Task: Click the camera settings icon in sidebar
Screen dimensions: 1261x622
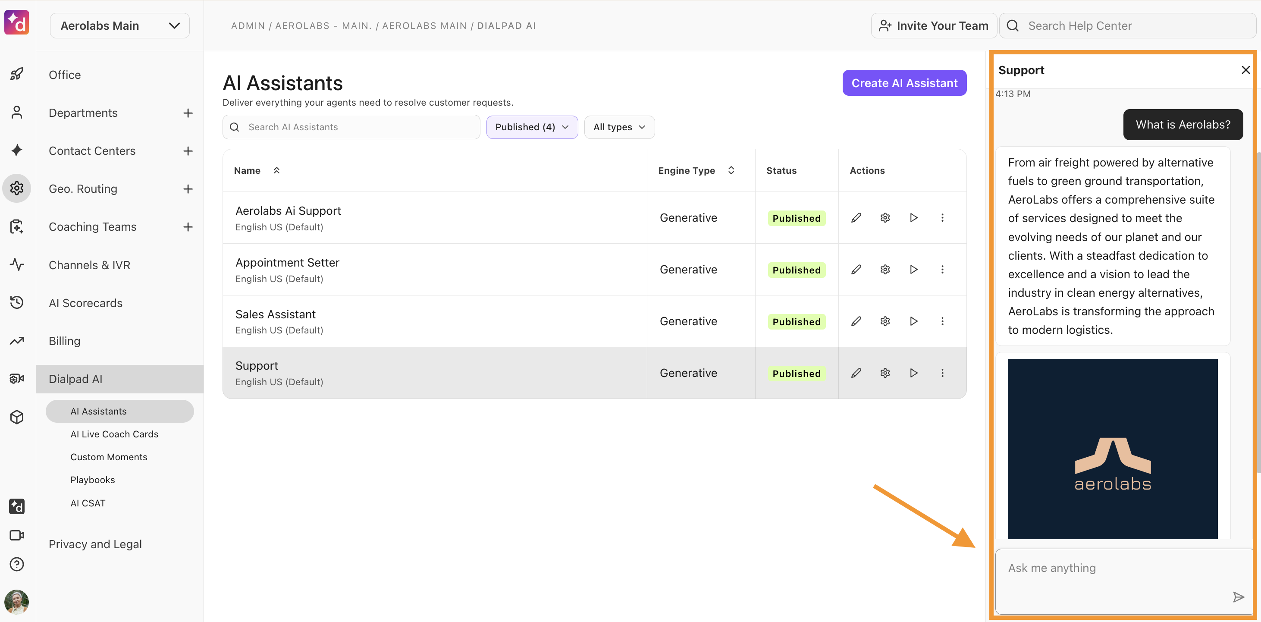Action: pyautogui.click(x=17, y=379)
